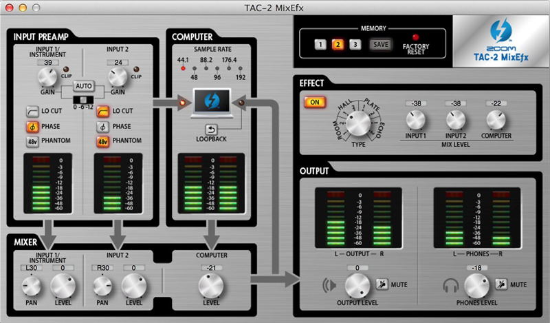The image size is (550, 323).
Task: Toggle Input 2 LO CUT filter icon
Action: (x=101, y=111)
